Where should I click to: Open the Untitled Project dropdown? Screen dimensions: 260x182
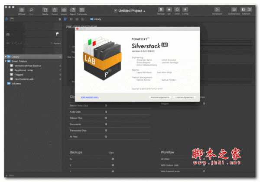130,11
